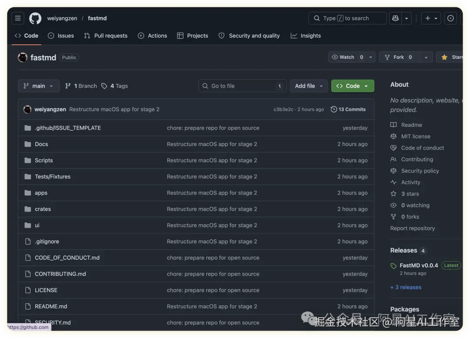Expand the Copilot dropdown arrow
The image size is (470, 338).
pyautogui.click(x=406, y=18)
